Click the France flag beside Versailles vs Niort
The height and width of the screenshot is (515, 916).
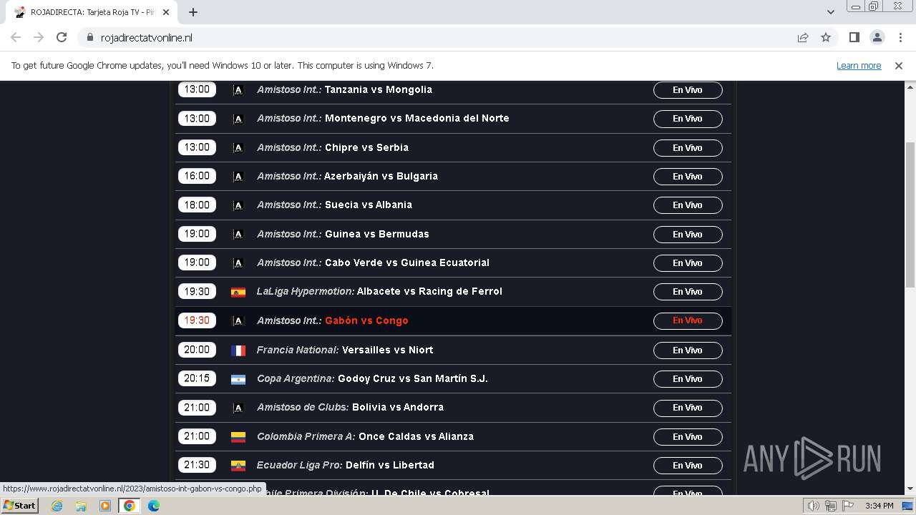pos(238,350)
